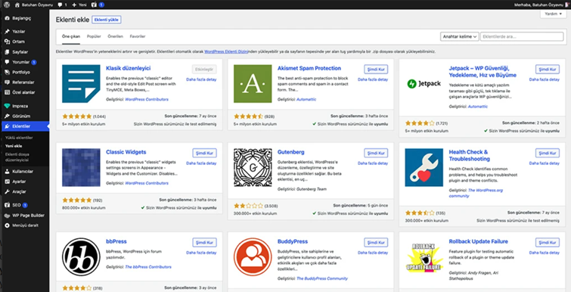Viewport: 571px width, 292px height.
Task: Install Gutenberg with Şimdi Kur
Action: 376,153
